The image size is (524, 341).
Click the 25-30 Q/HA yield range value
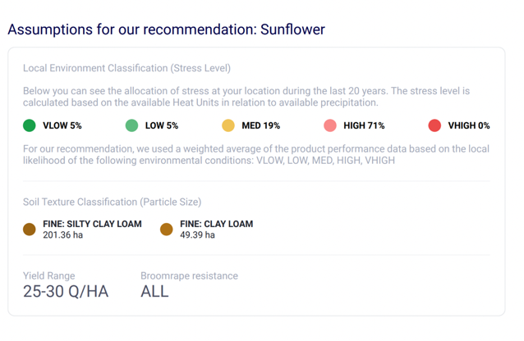pos(66,291)
